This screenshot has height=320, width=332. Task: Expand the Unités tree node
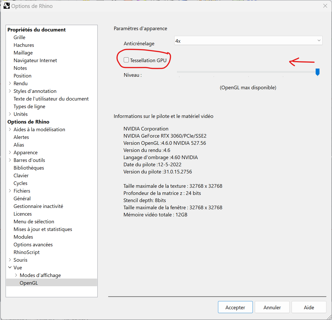[x=10, y=114]
